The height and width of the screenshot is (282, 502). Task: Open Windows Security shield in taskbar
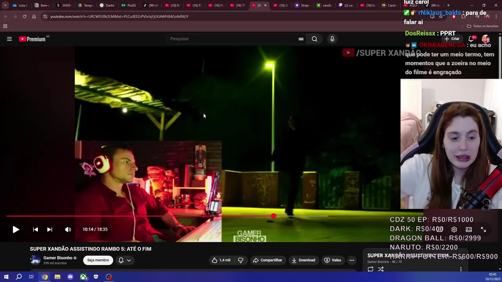[96, 277]
